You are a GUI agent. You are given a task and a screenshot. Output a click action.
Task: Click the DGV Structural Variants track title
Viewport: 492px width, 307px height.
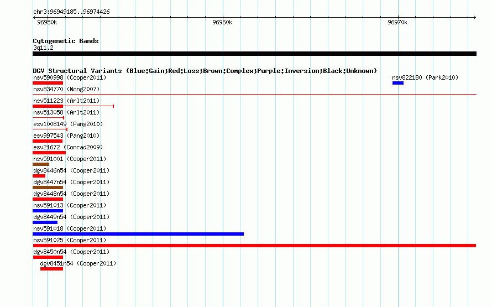point(205,71)
